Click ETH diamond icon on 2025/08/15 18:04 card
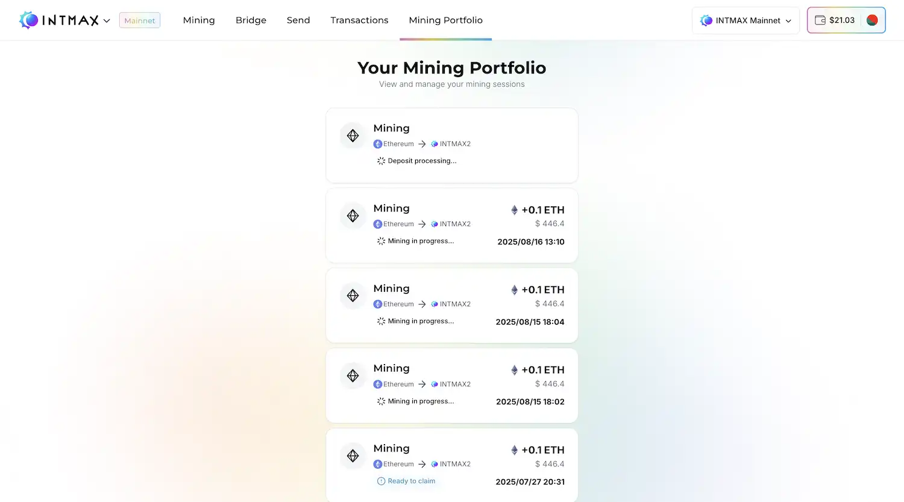This screenshot has height=502, width=904. point(514,290)
